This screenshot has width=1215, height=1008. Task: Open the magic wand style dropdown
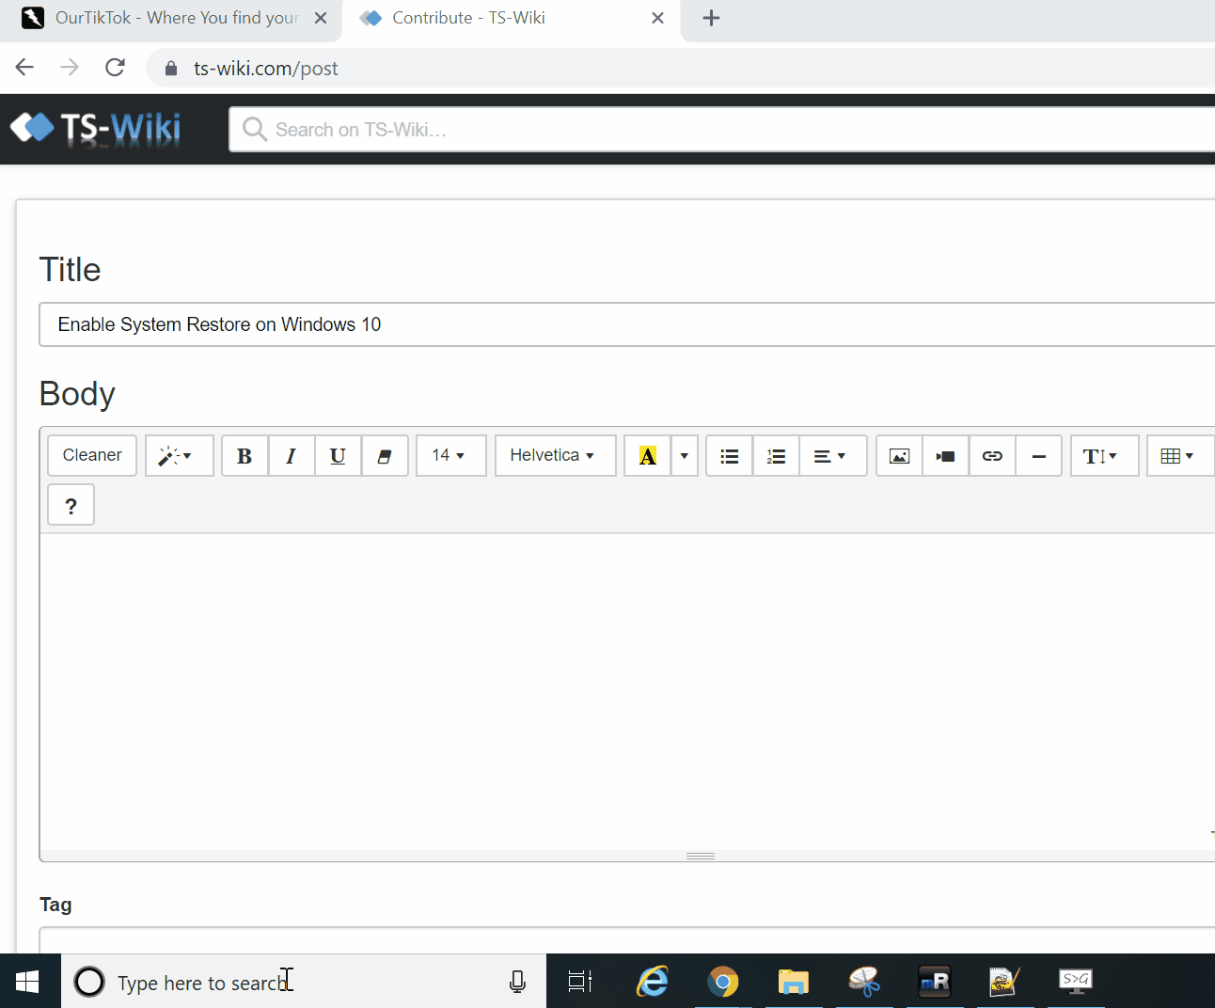[x=178, y=456]
